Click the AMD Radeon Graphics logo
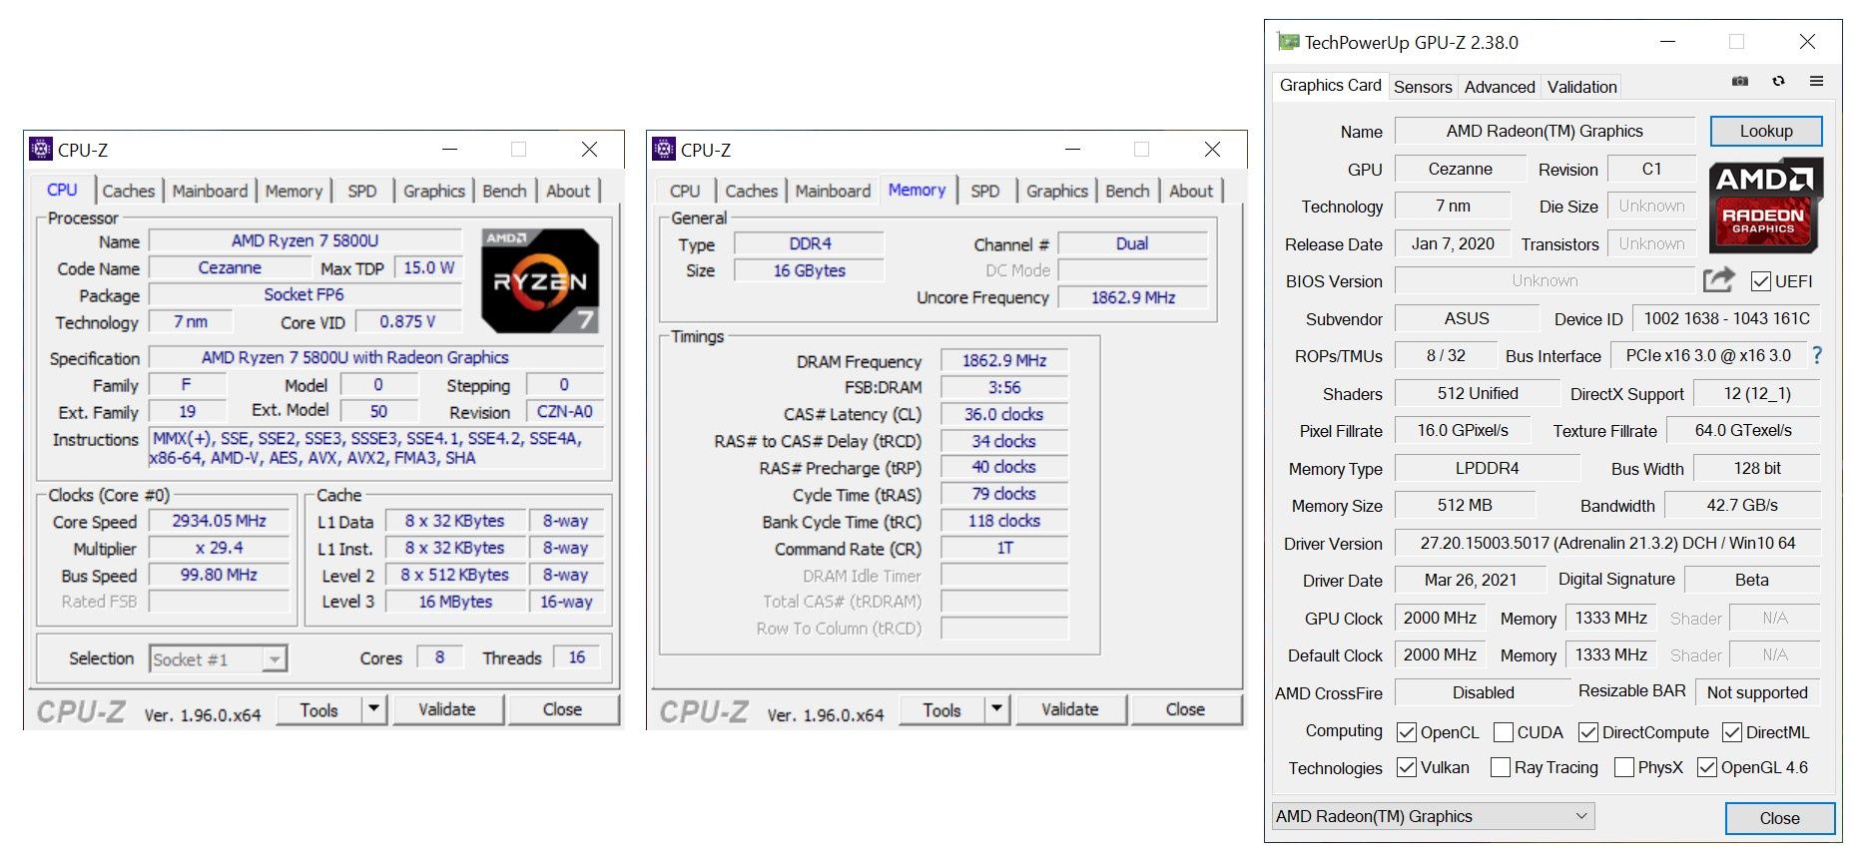Viewport: 1863px width, 855px height. point(1765,205)
